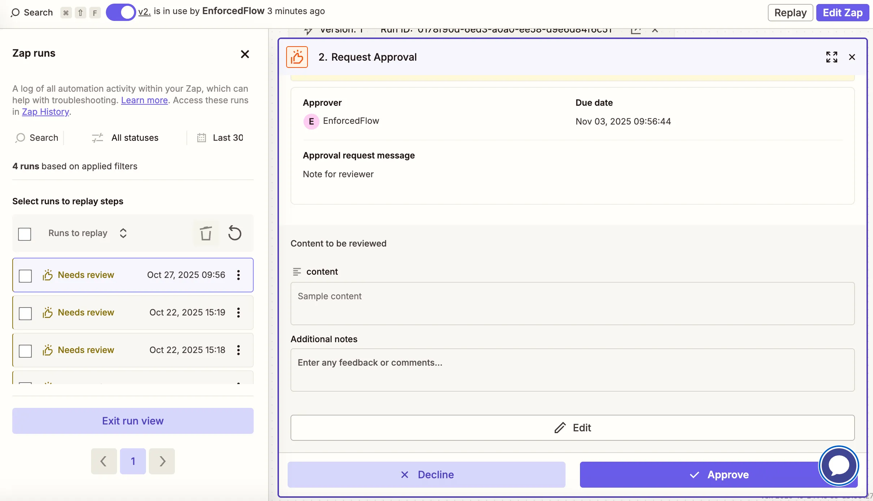The width and height of the screenshot is (873, 501).
Task: Click the orange Request Approval step icon
Action: [297, 56]
